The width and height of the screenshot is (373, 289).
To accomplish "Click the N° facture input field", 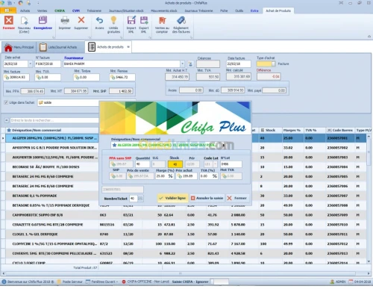I will coord(48,64).
